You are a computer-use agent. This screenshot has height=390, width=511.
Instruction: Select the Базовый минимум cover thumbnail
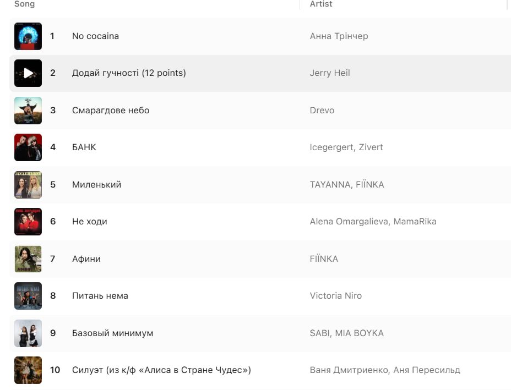pos(28,333)
